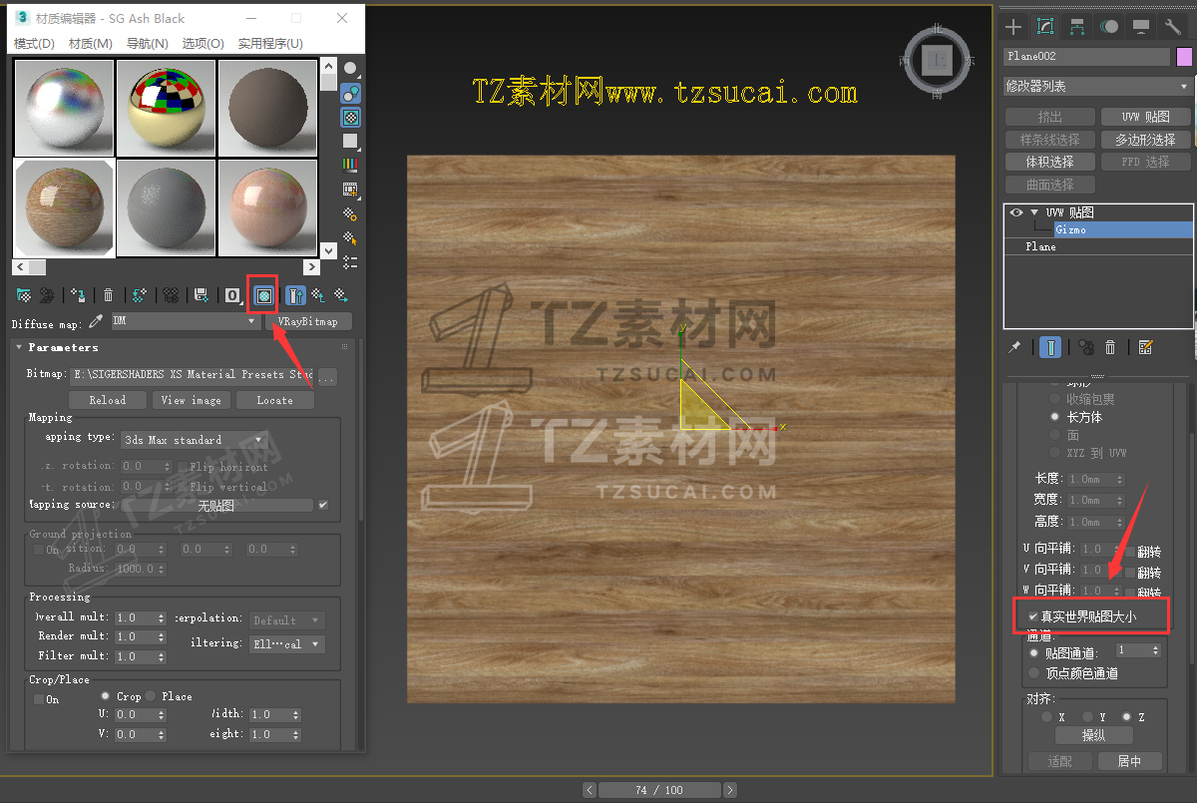The image size is (1197, 803).
Task: Open the Motion tab in command panel
Action: 1109,27
